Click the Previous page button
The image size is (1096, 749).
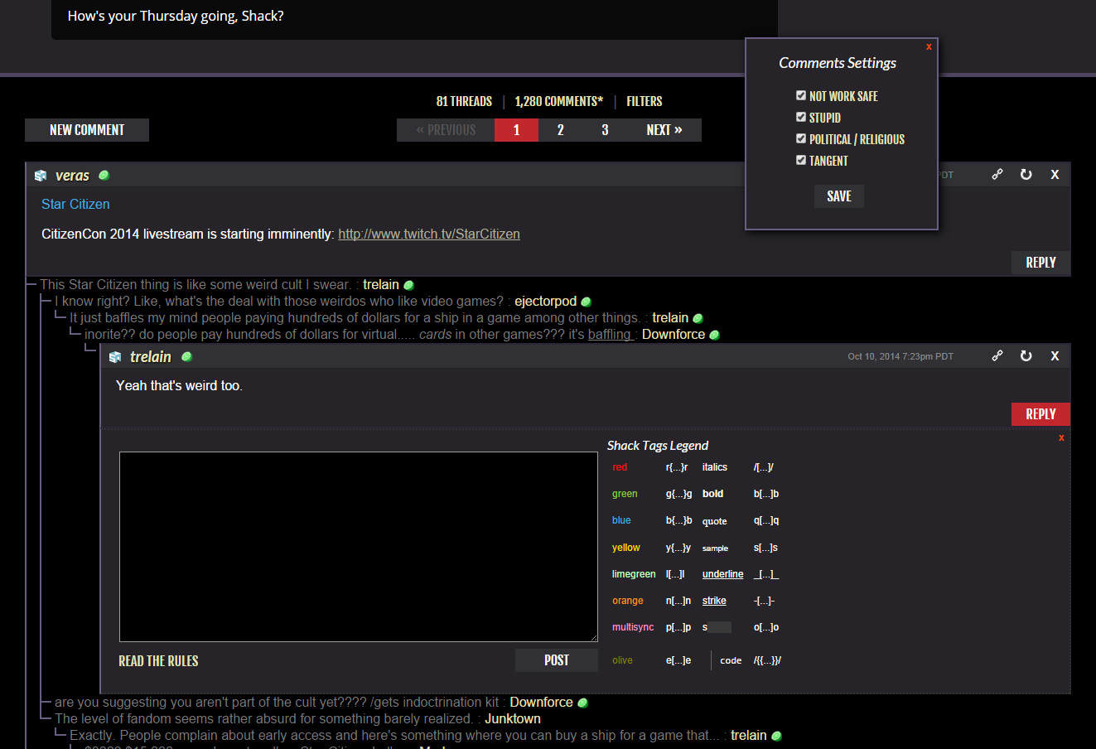pyautogui.click(x=446, y=130)
